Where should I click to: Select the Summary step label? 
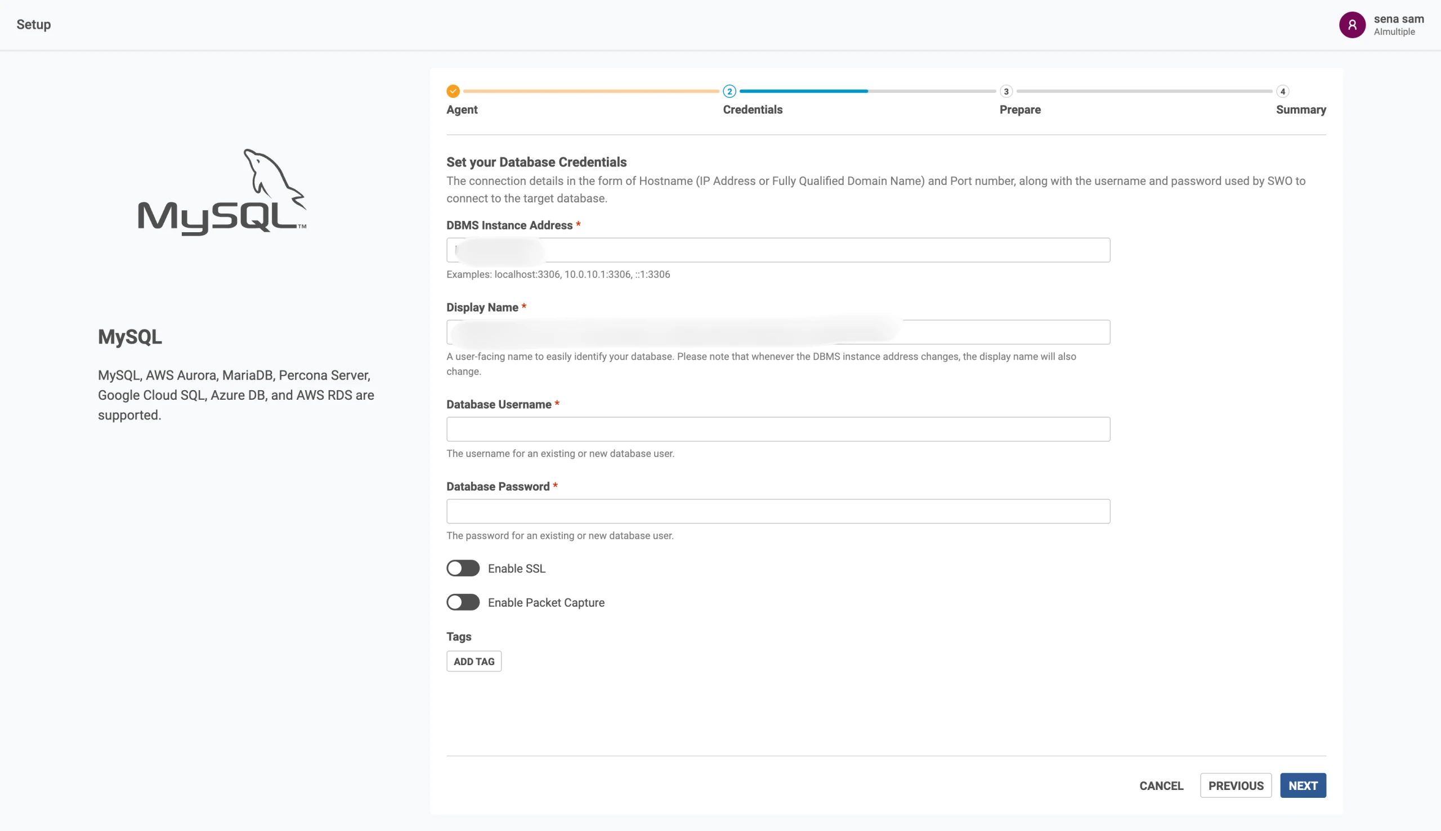point(1300,110)
